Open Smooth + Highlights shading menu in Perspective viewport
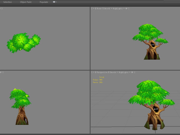The width and height of the screenshot is (180, 135). coord(119,72)
